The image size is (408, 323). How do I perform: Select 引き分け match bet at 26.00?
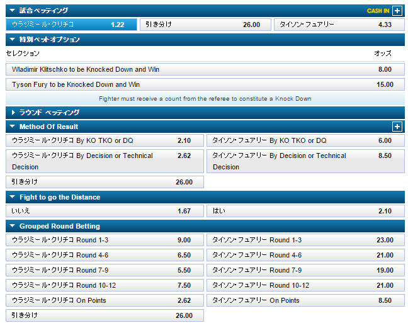coord(205,25)
